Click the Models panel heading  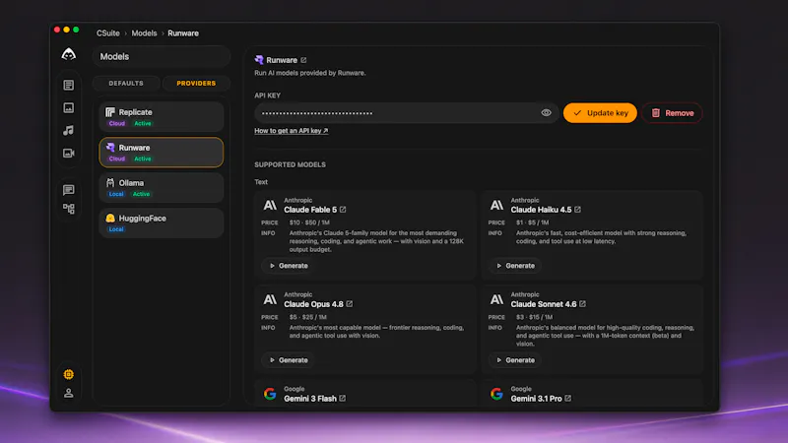(114, 57)
